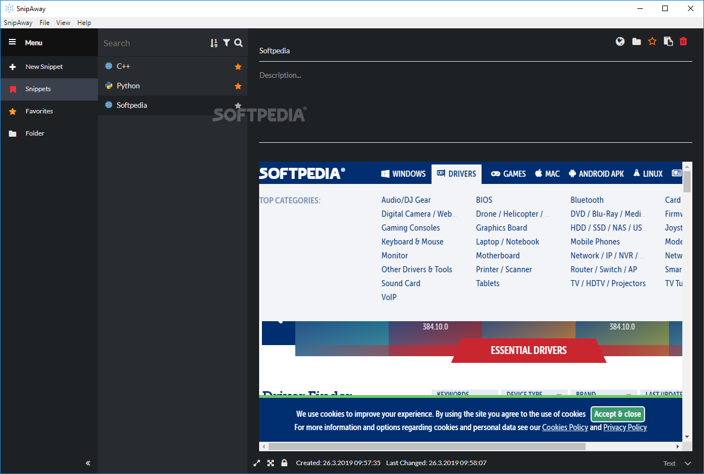704x474 pixels.
Task: Mark the Softpedia snippet as favorite
Action: [238, 106]
